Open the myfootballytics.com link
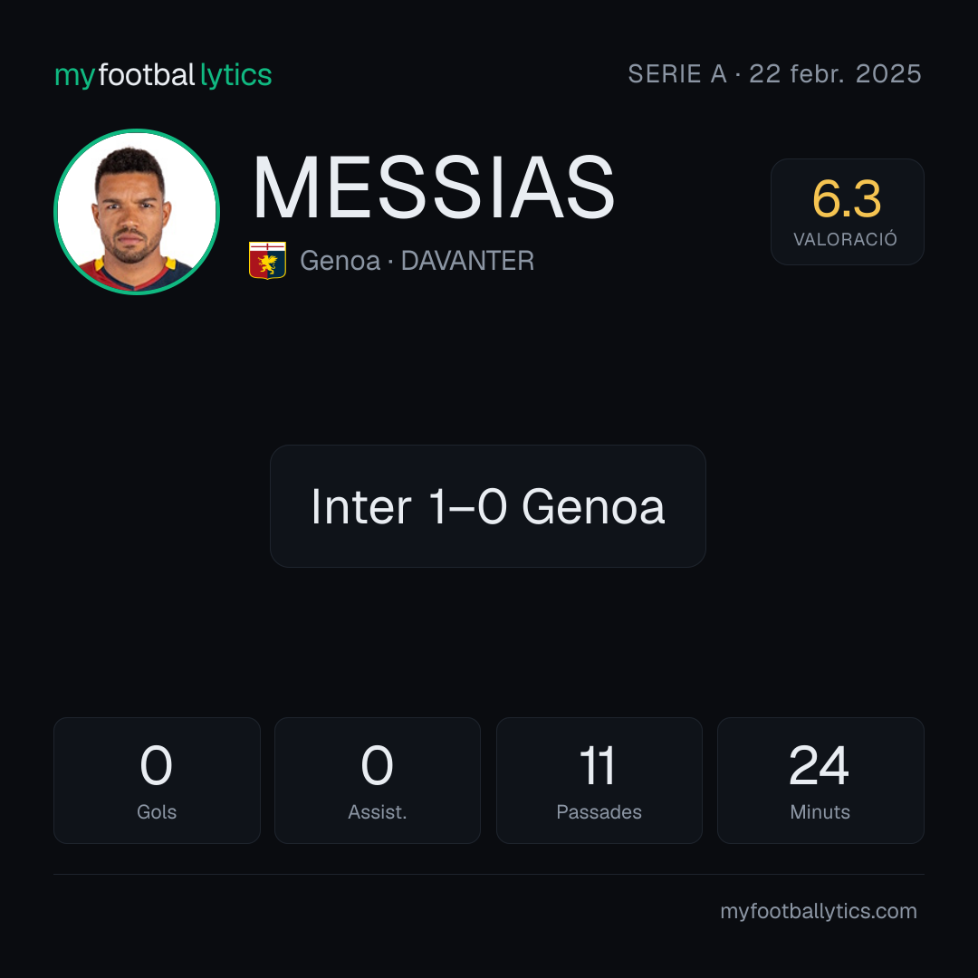 819,911
